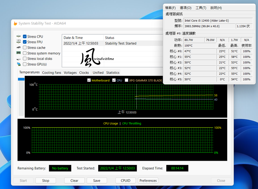The width and height of the screenshot is (258, 189).
Task: Click the processor model field Intel Core i5 12400
Action: pos(218,21)
